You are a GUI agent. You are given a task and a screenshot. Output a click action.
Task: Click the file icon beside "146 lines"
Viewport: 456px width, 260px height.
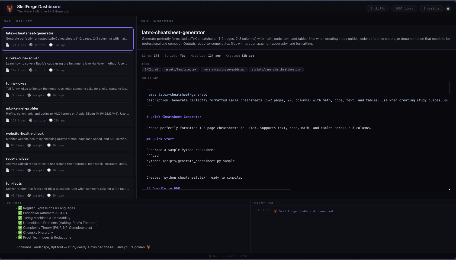(8, 70)
